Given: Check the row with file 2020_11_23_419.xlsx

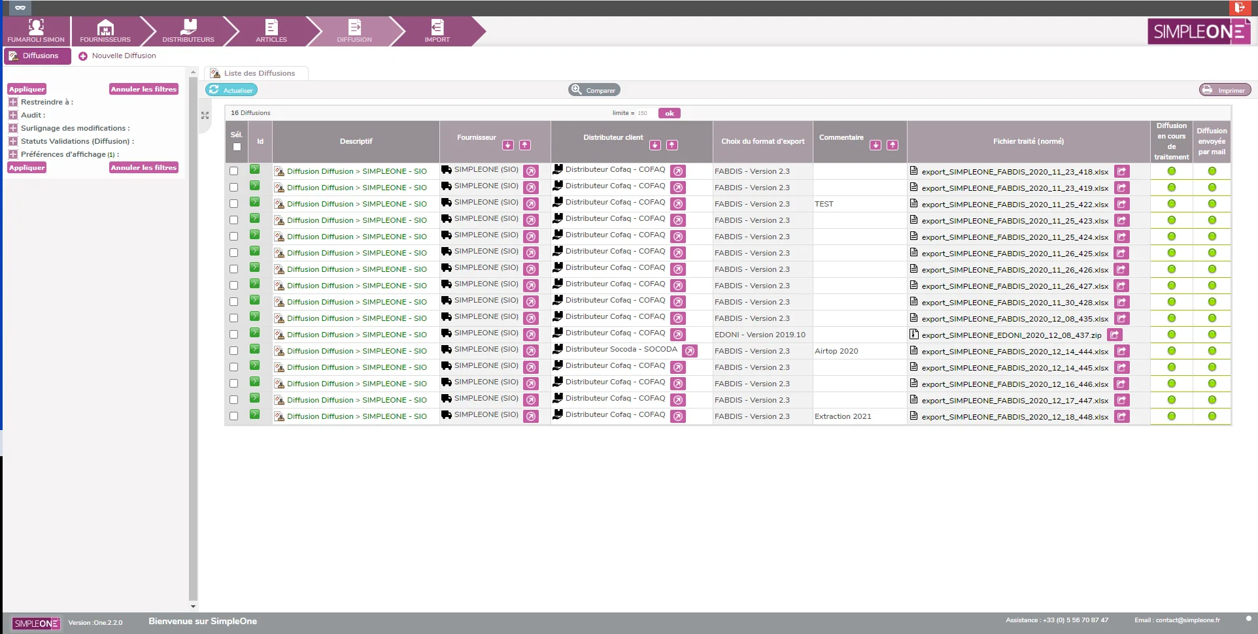Looking at the screenshot, I should (233, 188).
